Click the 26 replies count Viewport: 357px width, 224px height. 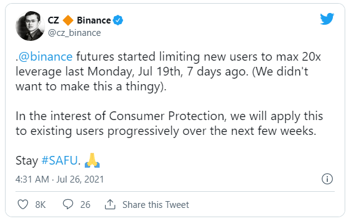(85, 205)
